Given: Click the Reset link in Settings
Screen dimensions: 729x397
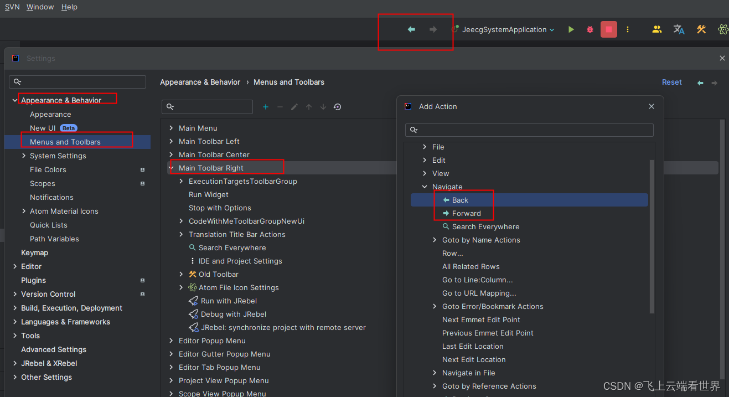Looking at the screenshot, I should (672, 82).
